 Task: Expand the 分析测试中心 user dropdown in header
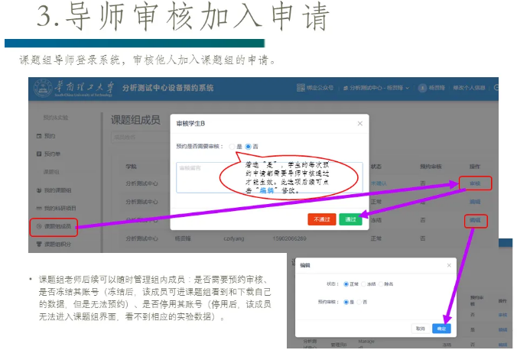pyautogui.click(x=375, y=88)
